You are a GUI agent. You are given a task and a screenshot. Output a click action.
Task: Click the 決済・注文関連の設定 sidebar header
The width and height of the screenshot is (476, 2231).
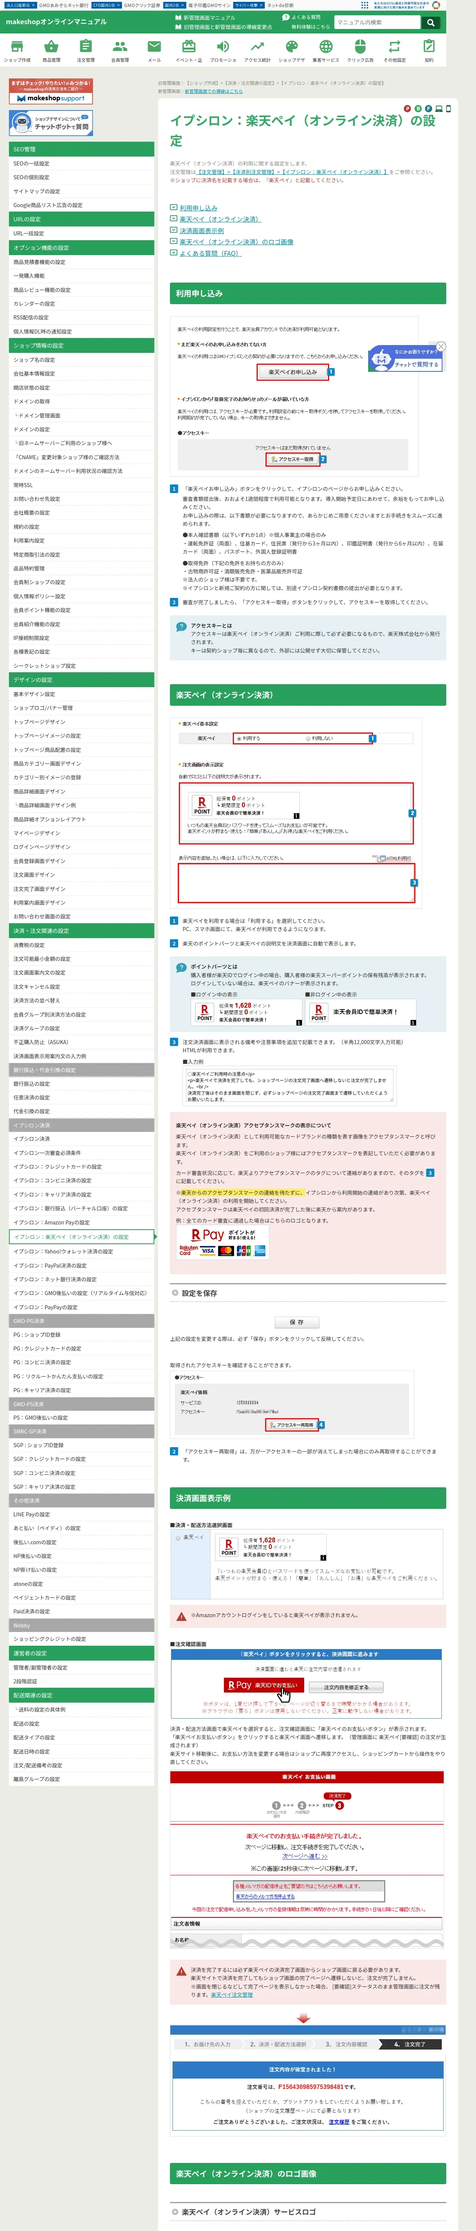click(81, 931)
